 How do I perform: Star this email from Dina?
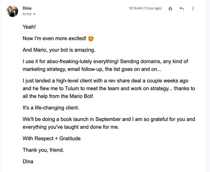pyautogui.click(x=170, y=8)
